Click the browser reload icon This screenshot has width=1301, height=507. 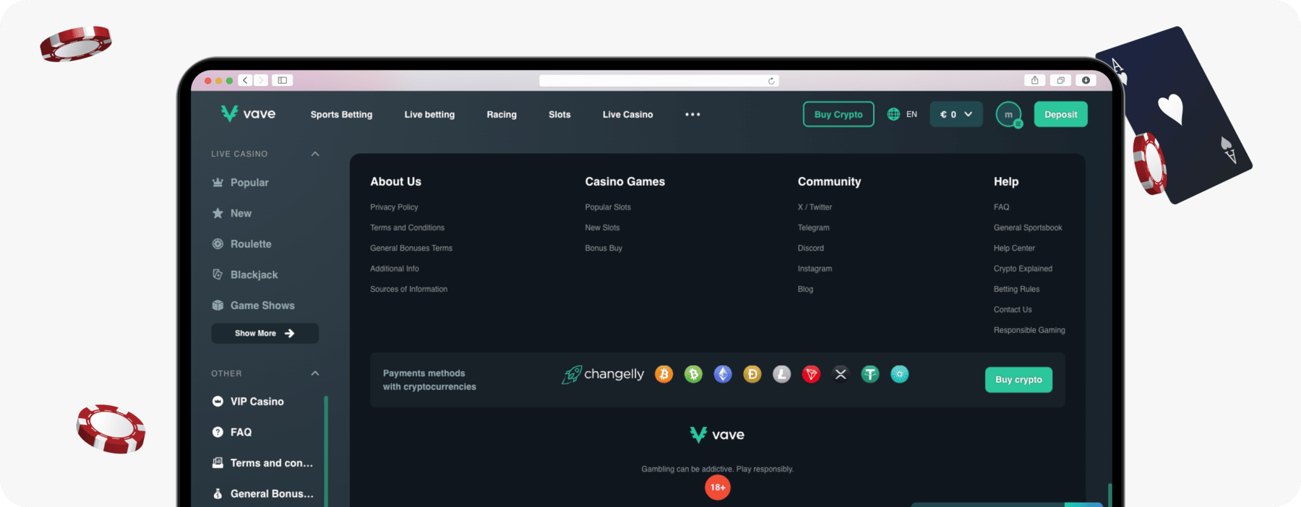[x=771, y=81]
